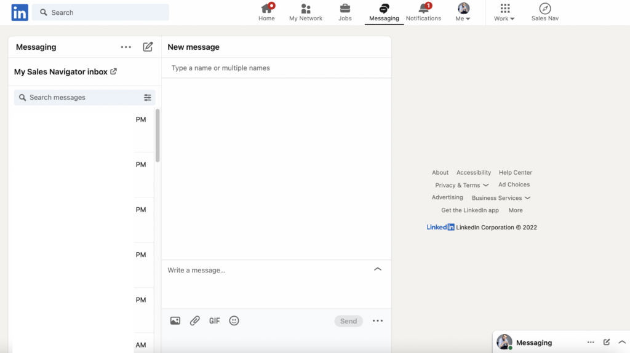
Task: Expand the Business Services footer dropdown
Action: [x=501, y=198]
